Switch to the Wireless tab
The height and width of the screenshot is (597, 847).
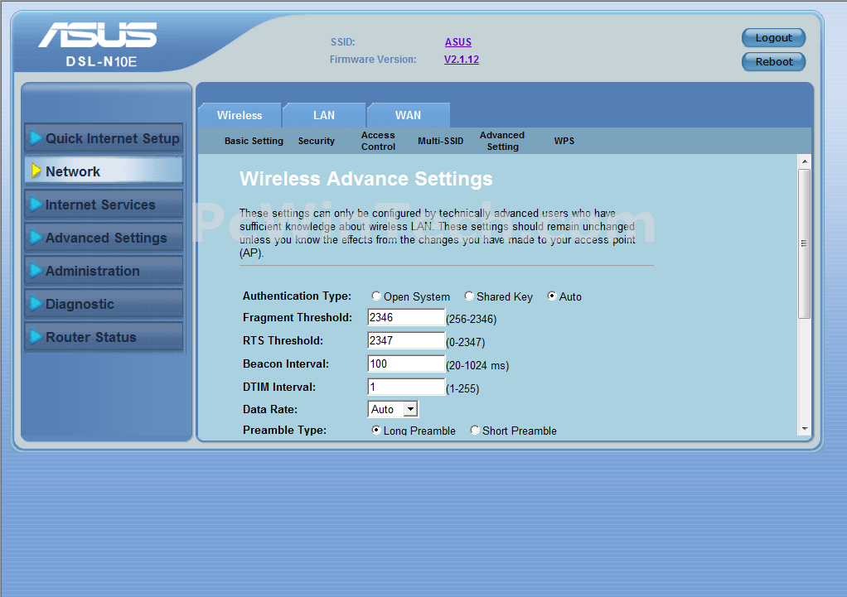[x=240, y=115]
